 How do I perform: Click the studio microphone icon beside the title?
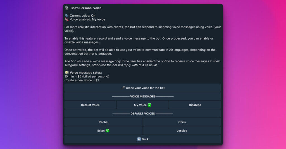tap(66, 8)
